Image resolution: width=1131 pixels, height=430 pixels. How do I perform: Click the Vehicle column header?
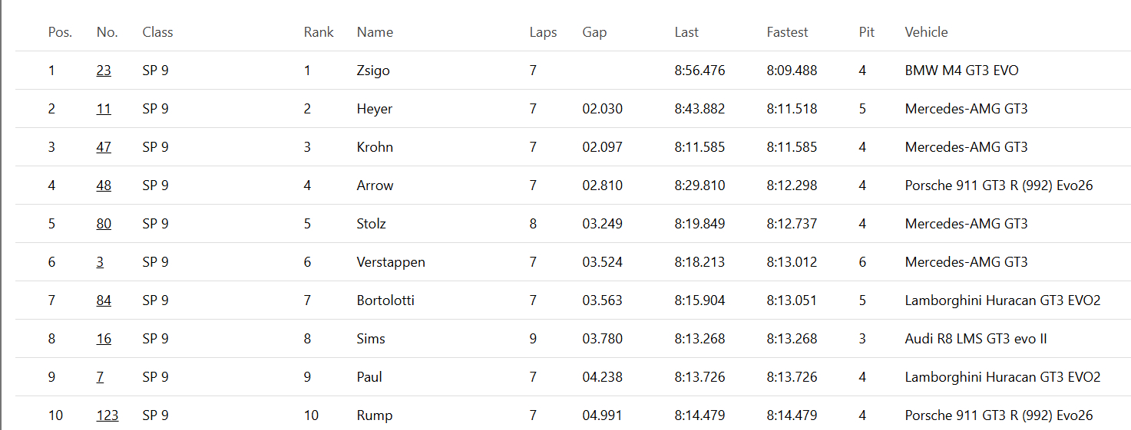[926, 32]
